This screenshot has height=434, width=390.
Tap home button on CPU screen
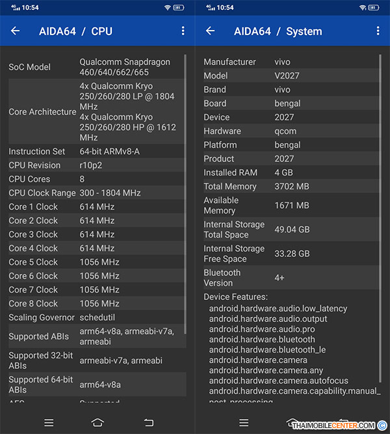coord(97,422)
